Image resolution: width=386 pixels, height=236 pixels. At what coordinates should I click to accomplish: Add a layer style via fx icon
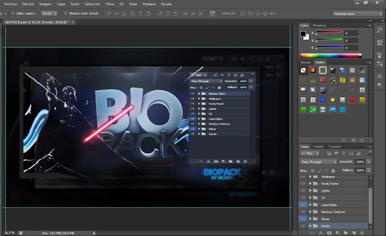pos(321,233)
